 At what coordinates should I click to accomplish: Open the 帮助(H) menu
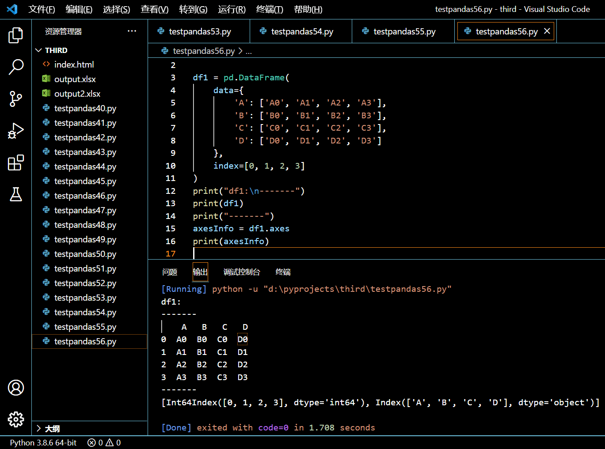[x=308, y=9]
